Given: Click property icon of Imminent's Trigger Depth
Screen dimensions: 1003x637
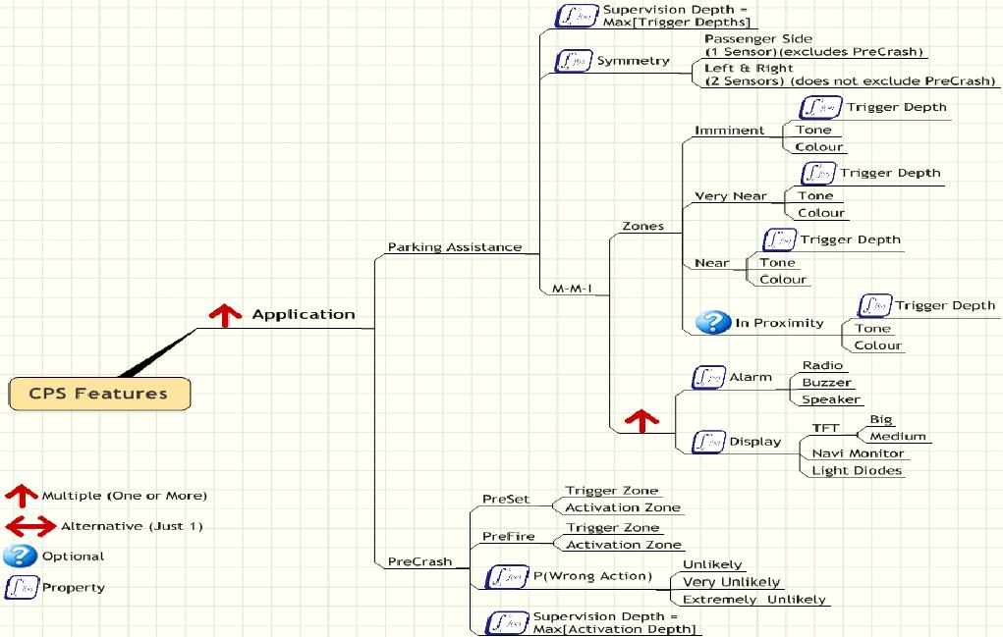Looking at the screenshot, I should point(820,107).
